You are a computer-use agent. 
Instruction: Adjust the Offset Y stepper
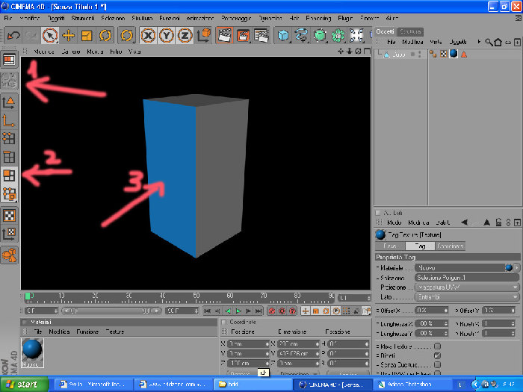[513, 311]
